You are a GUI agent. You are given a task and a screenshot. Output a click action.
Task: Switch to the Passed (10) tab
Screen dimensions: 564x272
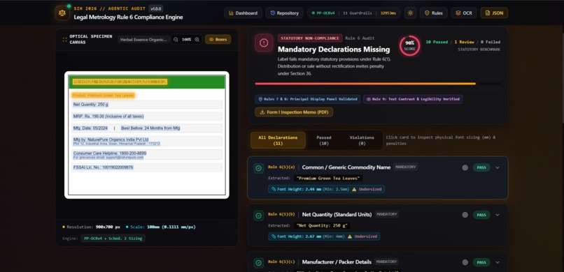click(324, 140)
